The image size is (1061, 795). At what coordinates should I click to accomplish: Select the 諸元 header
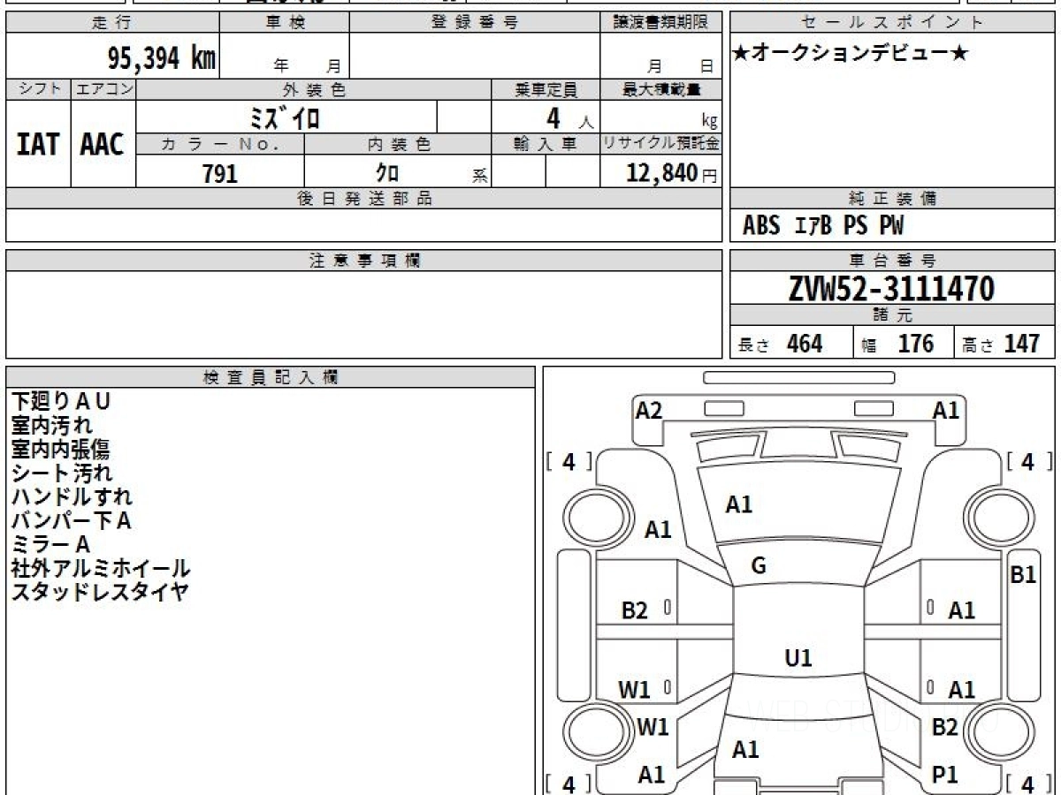click(892, 315)
